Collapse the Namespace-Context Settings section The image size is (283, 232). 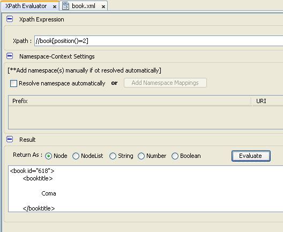click(10, 56)
